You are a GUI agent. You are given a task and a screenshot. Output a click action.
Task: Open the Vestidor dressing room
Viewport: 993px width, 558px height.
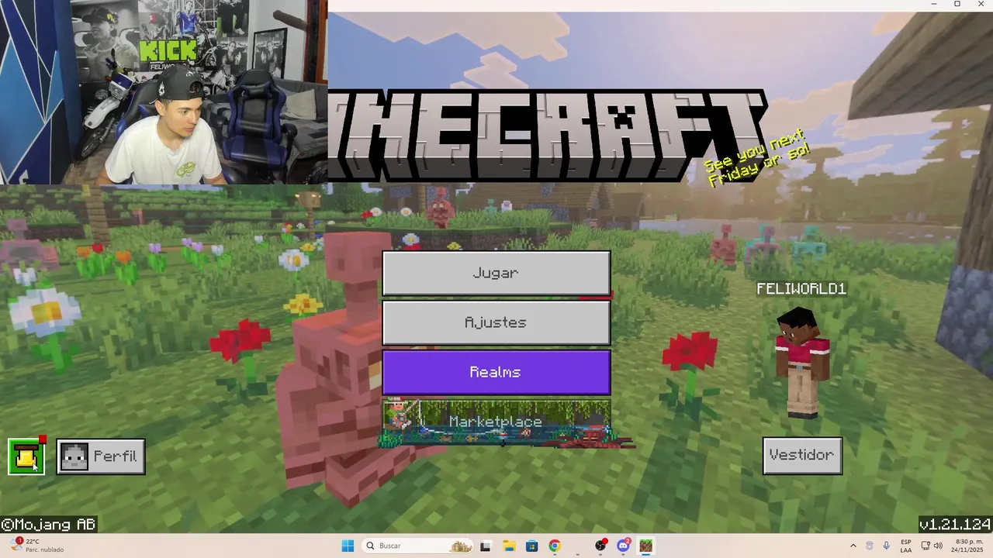pyautogui.click(x=802, y=456)
